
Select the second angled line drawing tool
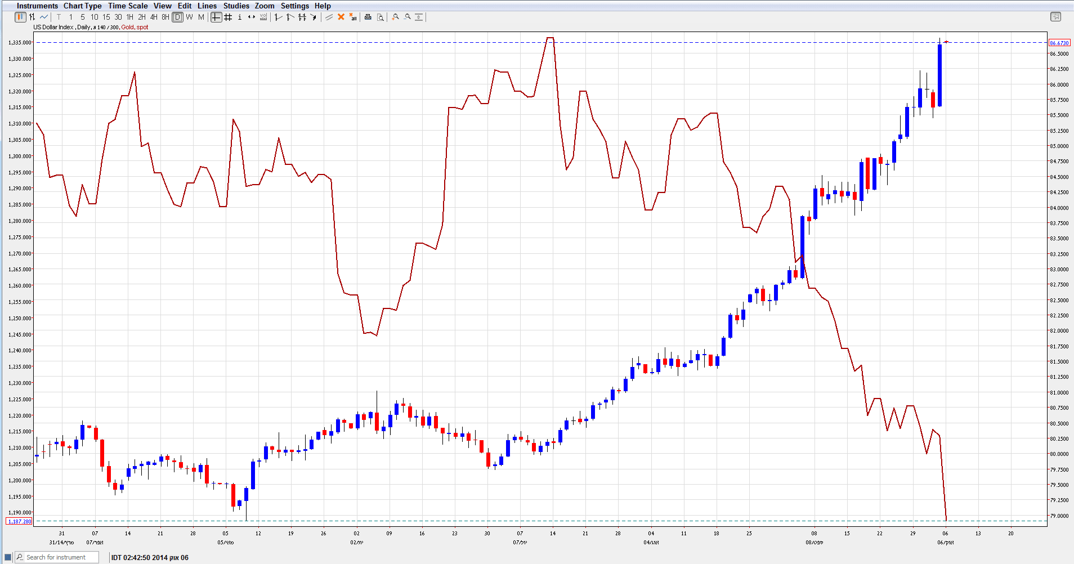pyautogui.click(x=290, y=17)
